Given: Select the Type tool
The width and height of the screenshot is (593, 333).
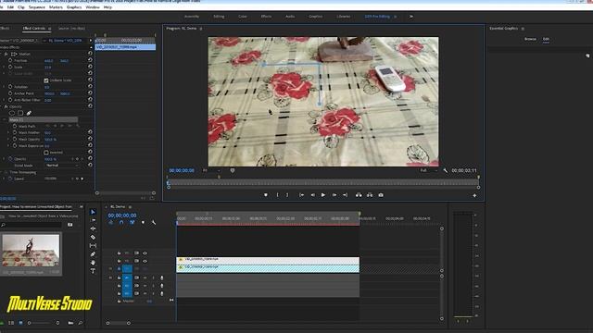Looking at the screenshot, I should pos(93,271).
